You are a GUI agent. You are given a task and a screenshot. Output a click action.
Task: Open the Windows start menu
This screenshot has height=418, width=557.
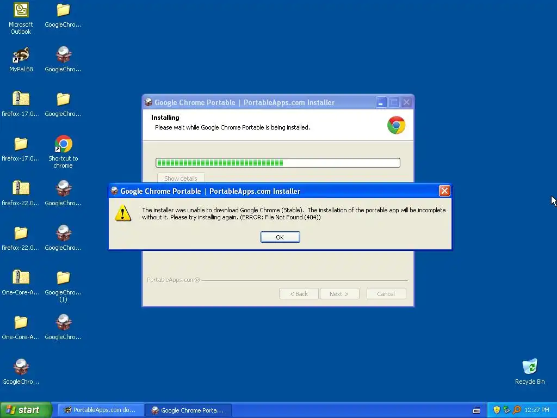[26, 410]
